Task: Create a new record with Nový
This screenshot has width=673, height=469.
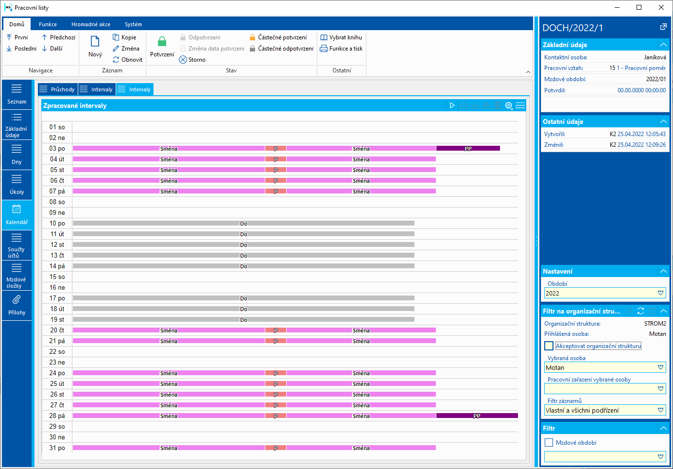Action: pos(95,47)
